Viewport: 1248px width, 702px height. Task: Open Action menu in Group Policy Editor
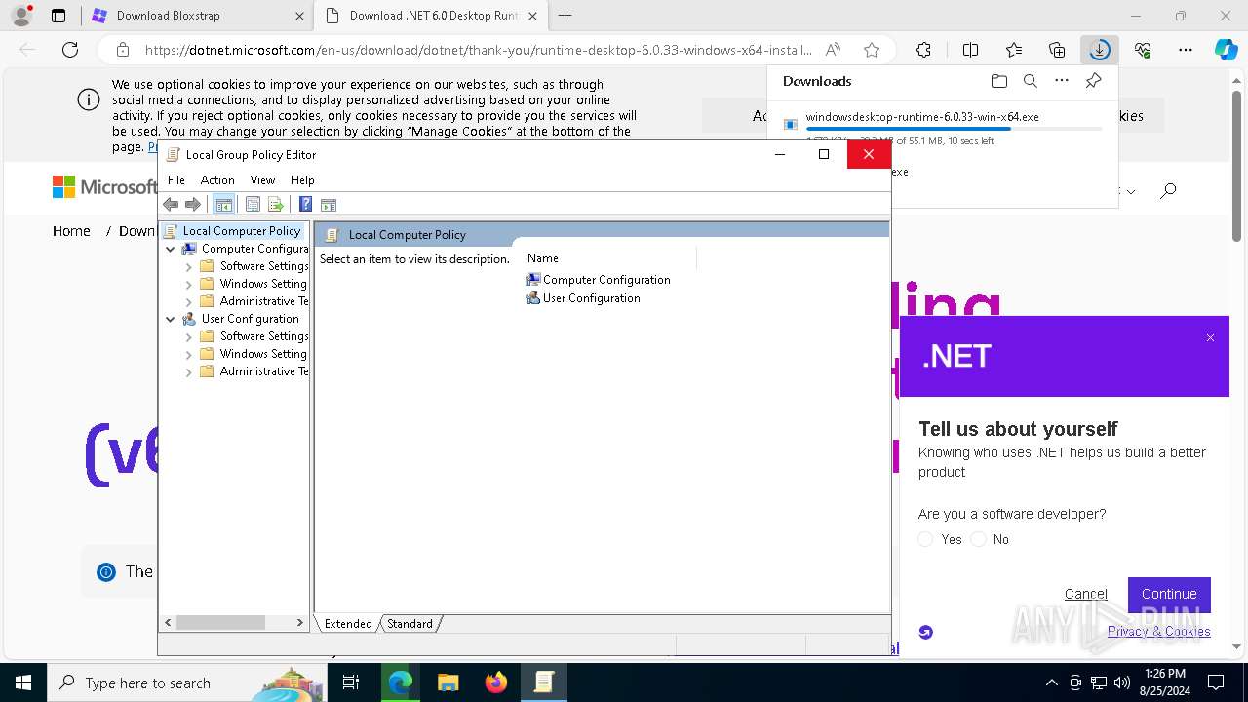pos(217,179)
